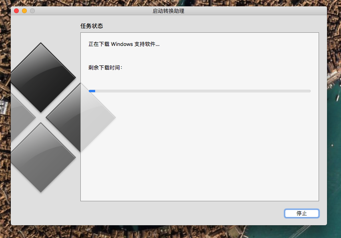The image size is (341, 238).
Task: Click the 停止 button
Action: point(301,213)
